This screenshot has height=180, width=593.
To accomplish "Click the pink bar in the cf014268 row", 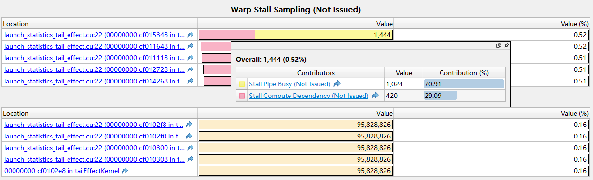I will [217, 81].
